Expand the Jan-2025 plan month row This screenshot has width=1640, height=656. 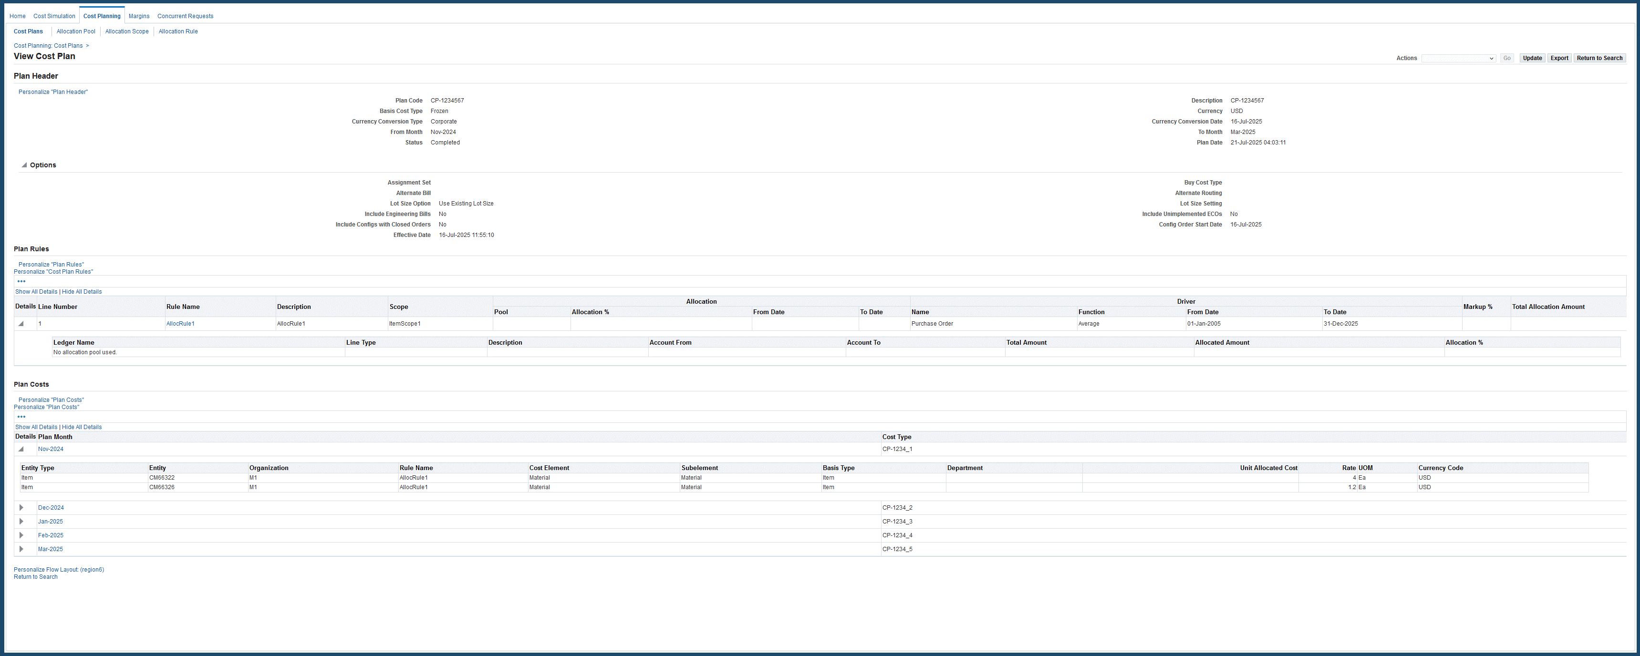21,522
